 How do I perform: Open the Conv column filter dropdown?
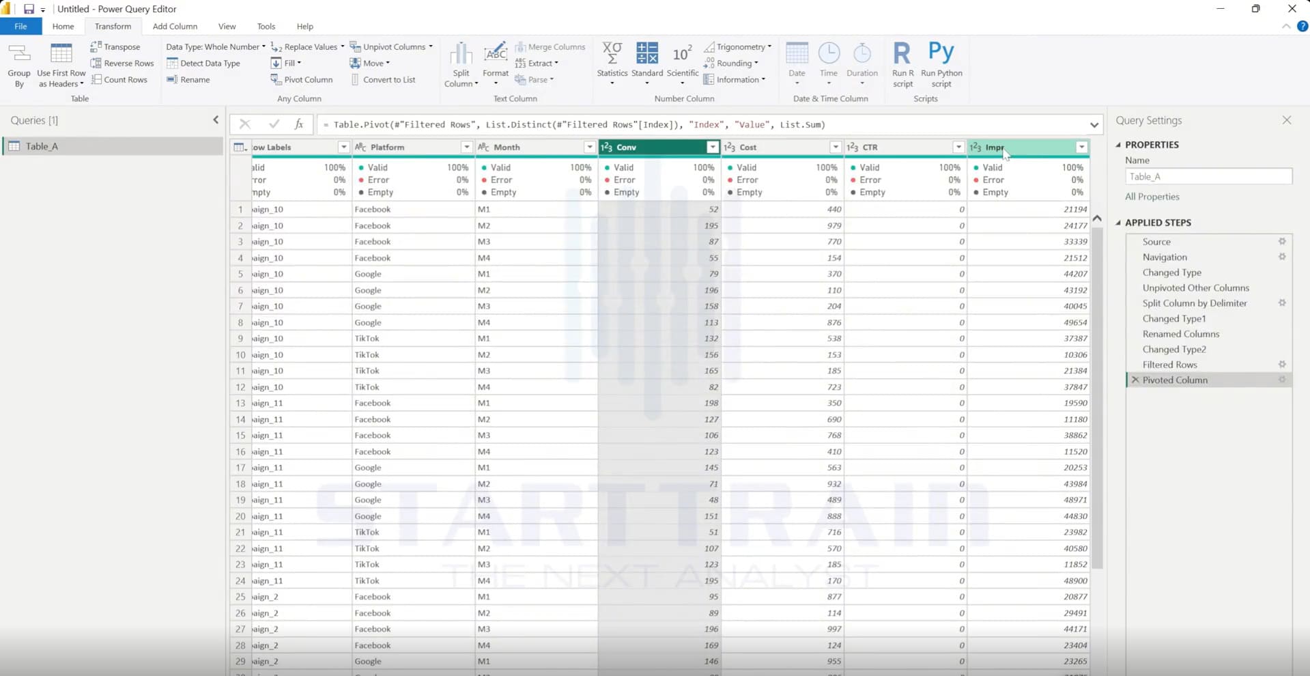pyautogui.click(x=713, y=147)
